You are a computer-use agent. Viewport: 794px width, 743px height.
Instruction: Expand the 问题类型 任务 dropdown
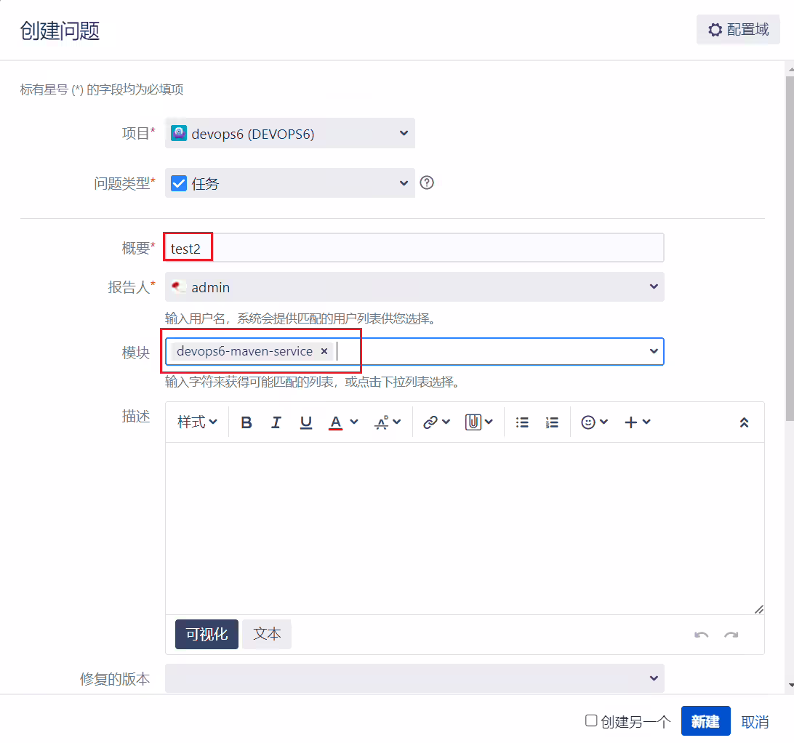[289, 182]
